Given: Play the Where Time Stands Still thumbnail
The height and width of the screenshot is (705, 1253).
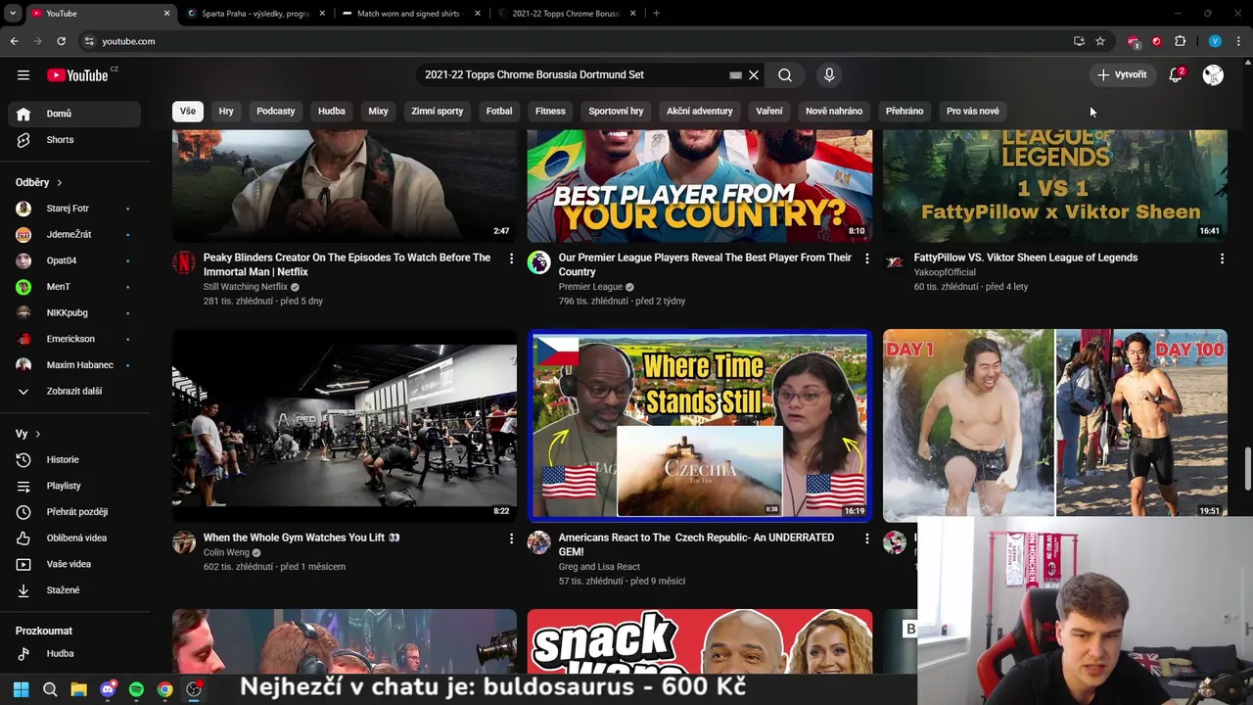Looking at the screenshot, I should point(700,425).
